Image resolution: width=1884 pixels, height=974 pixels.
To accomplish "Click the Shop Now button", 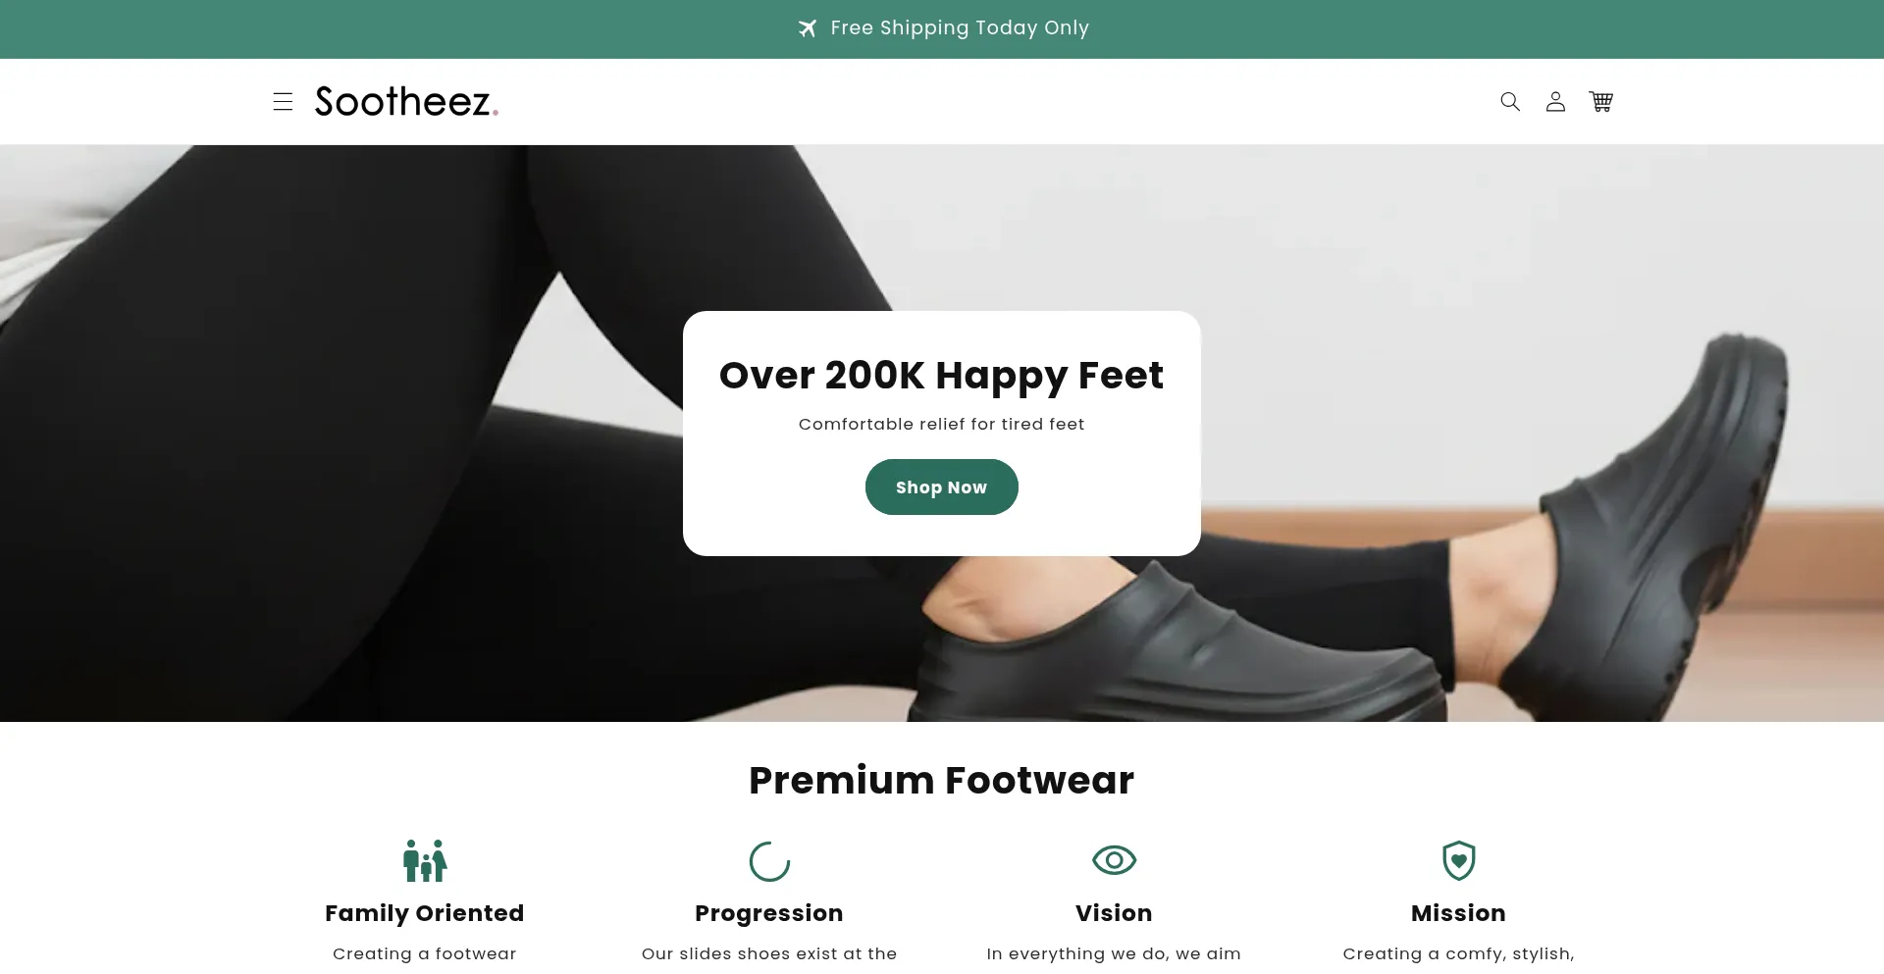I will [x=941, y=487].
